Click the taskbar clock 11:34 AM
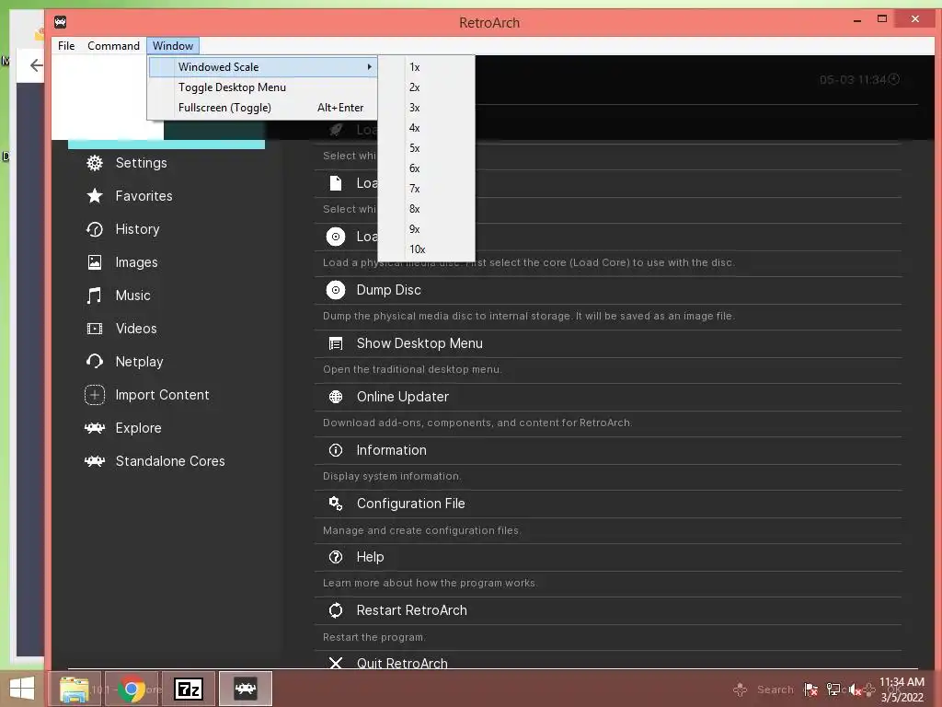This screenshot has height=707, width=942. pos(902,682)
